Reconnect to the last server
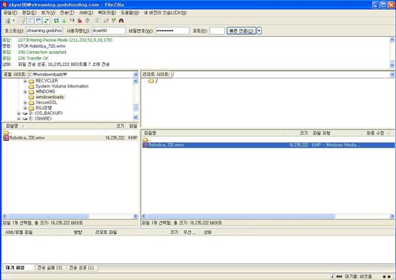The height and width of the screenshot is (280, 396). 87,20
